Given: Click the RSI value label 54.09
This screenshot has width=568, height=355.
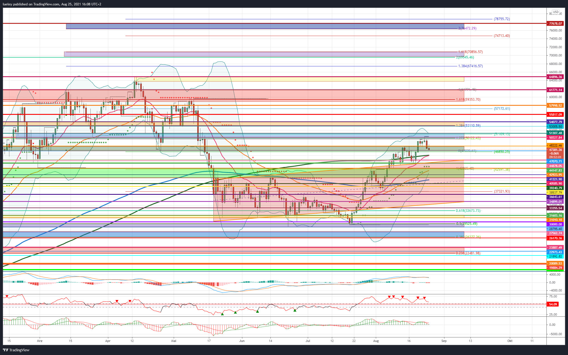Looking at the screenshot, I should click(x=553, y=304).
